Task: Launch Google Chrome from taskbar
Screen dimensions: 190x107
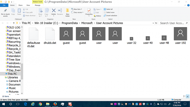Action: (x=40, y=104)
